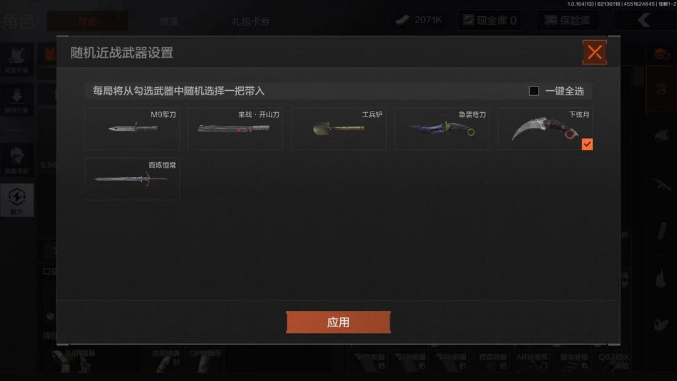
Task: Switch to the 健康 tab
Action: tap(169, 21)
